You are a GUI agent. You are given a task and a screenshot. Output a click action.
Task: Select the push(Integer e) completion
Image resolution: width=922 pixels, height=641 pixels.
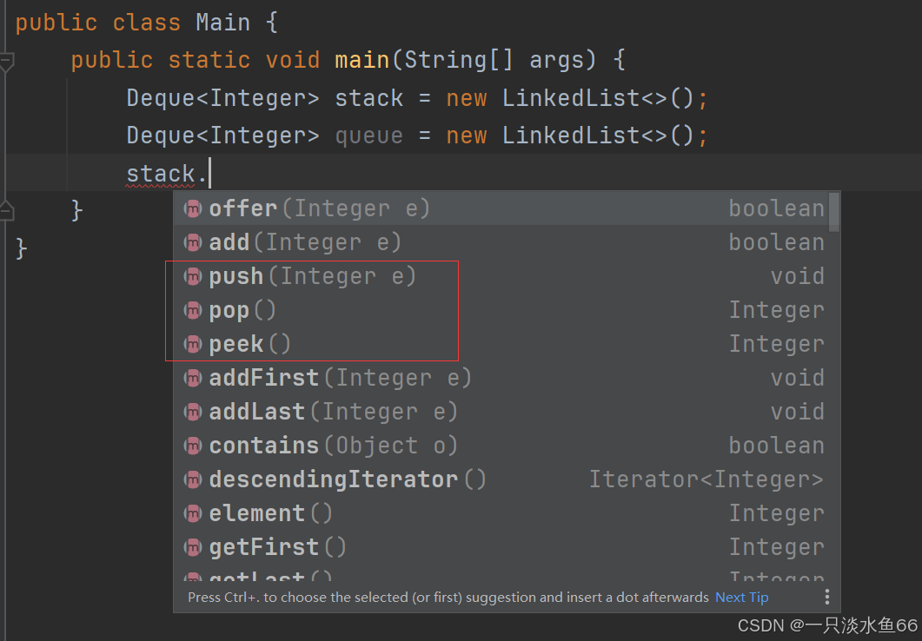pos(312,276)
